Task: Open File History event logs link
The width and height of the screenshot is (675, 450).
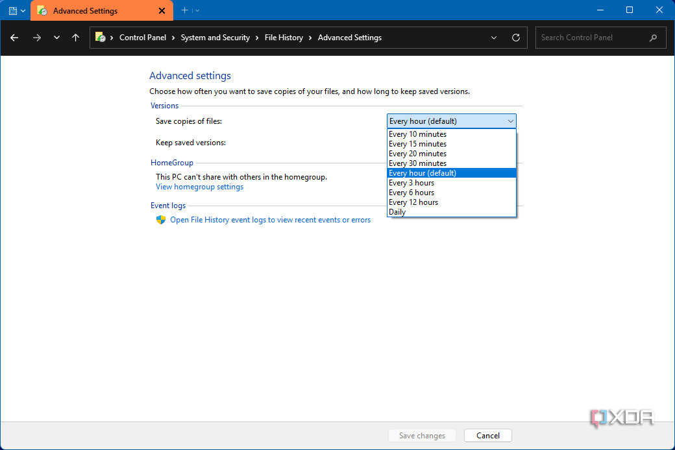Action: (x=271, y=220)
